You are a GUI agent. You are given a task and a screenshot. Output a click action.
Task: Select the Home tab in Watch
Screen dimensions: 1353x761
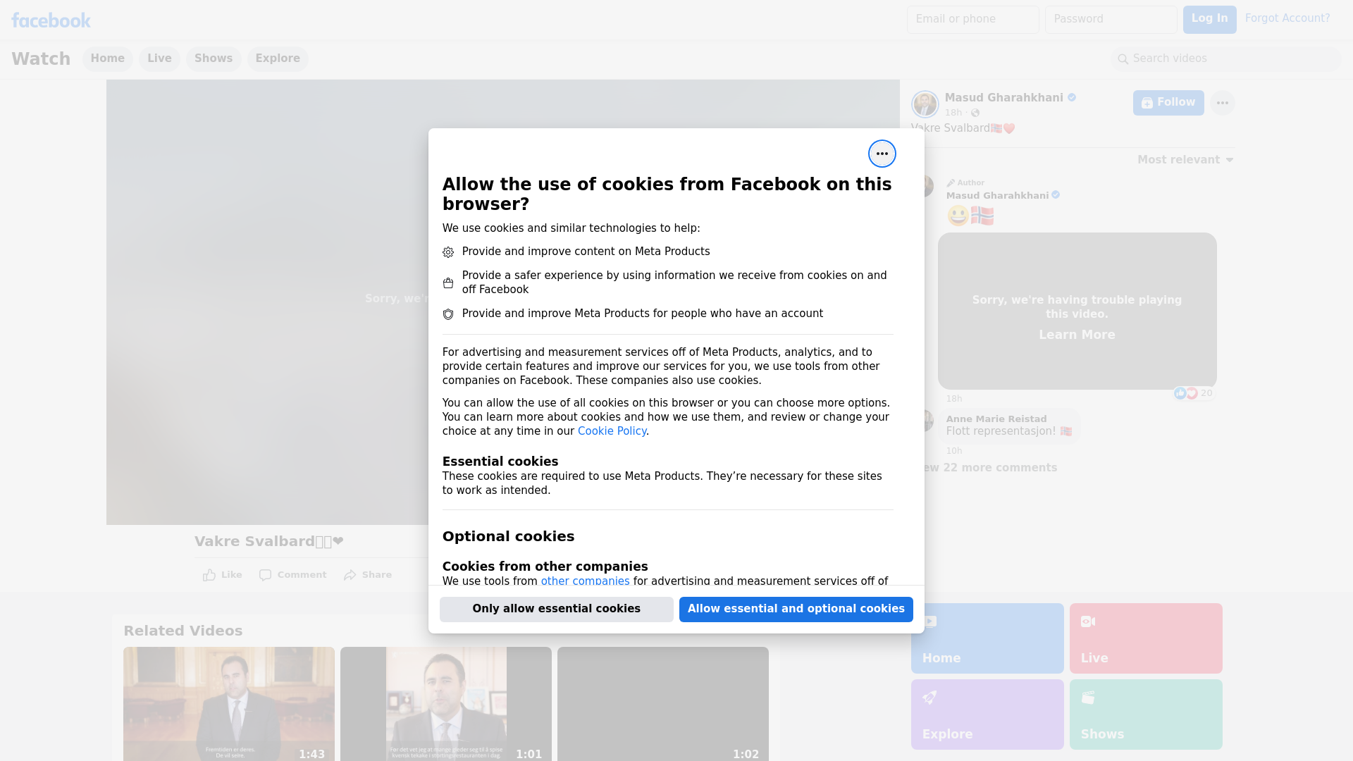coord(107,58)
